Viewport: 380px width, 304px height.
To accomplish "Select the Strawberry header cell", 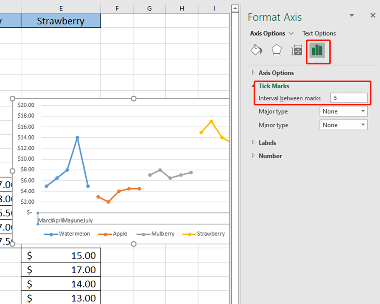I will click(61, 21).
